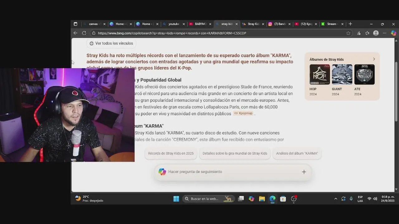Screen dimensions: 399x224
Task: Open the browser profile avatar
Action: (376, 33)
